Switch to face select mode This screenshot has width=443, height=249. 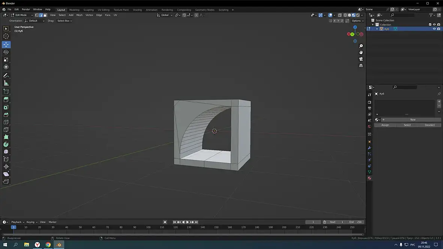45,15
